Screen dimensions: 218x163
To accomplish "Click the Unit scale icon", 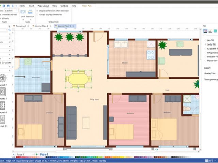I will pos(23,11).
